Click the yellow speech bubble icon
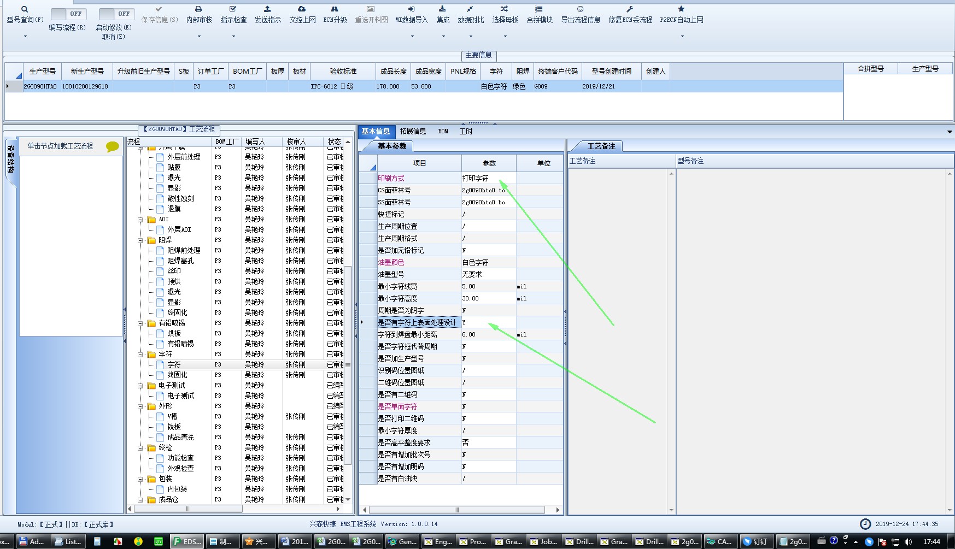Screen dimensions: 955x549 (112, 146)
